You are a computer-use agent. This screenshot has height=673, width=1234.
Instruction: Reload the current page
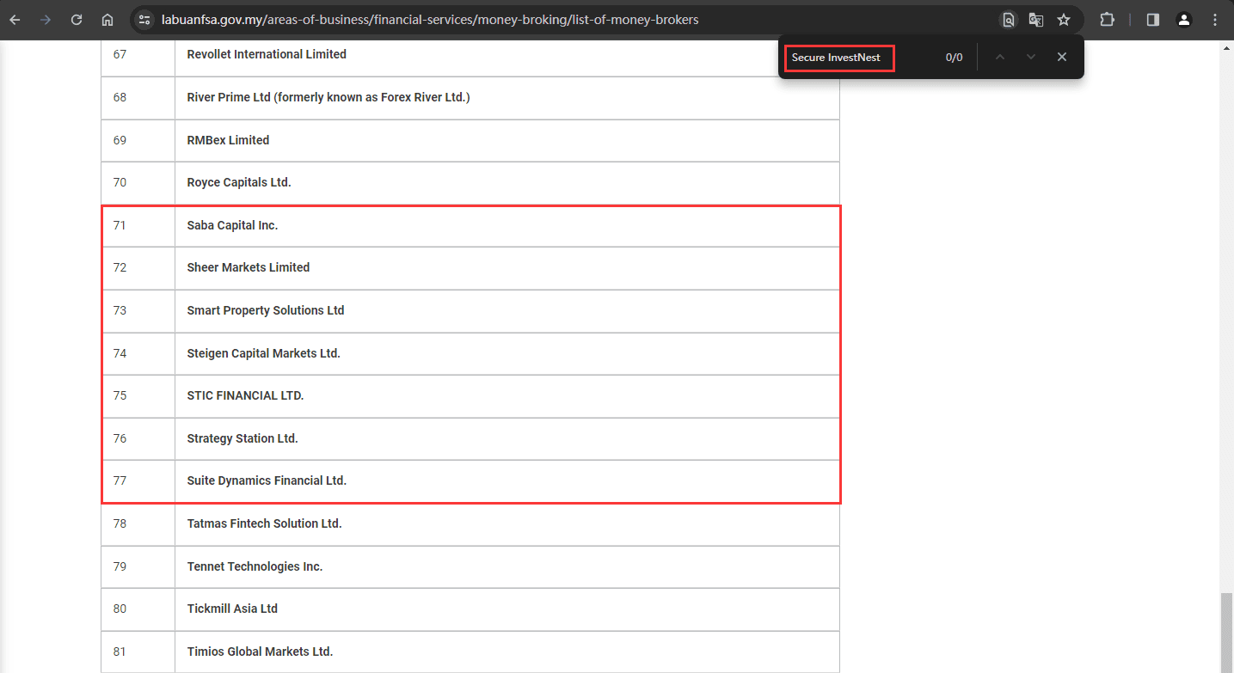point(77,19)
